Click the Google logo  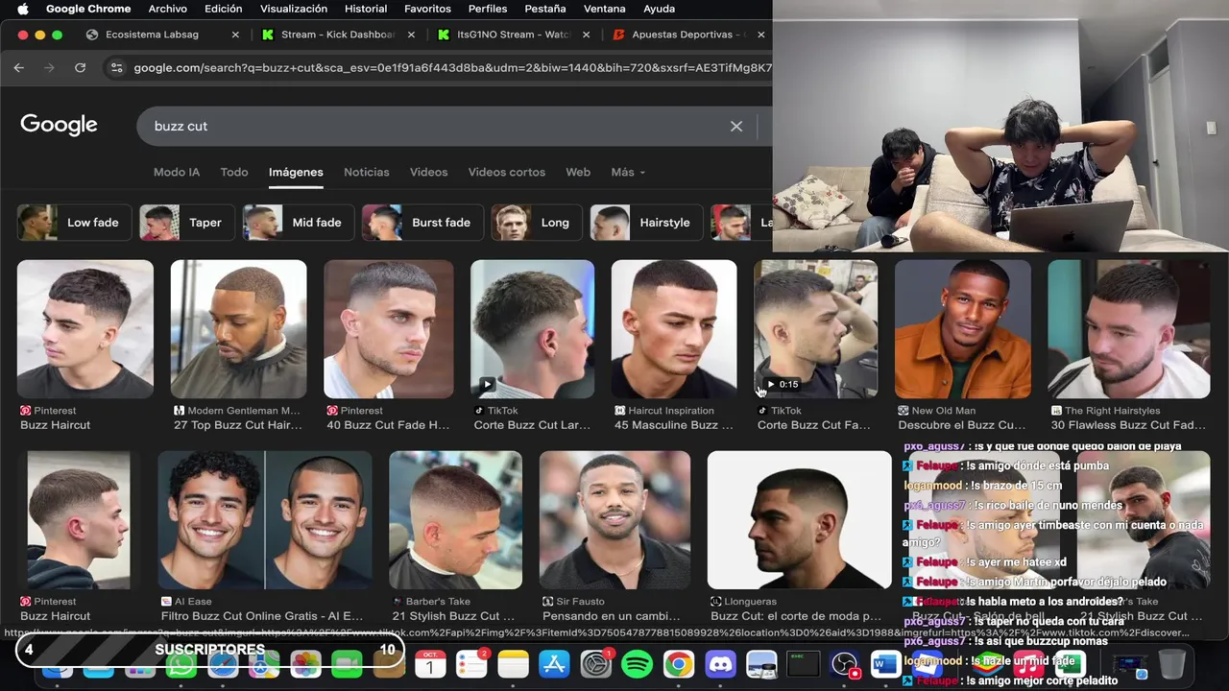click(59, 125)
